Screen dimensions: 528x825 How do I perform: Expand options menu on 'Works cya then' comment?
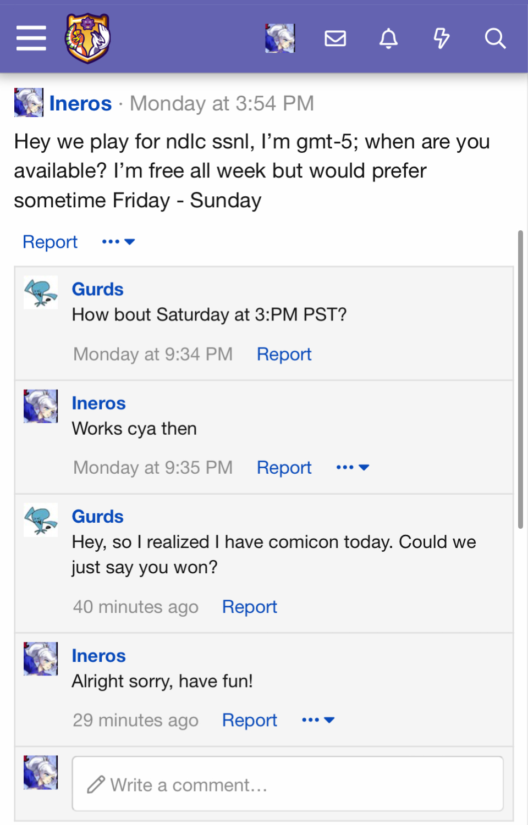(353, 467)
